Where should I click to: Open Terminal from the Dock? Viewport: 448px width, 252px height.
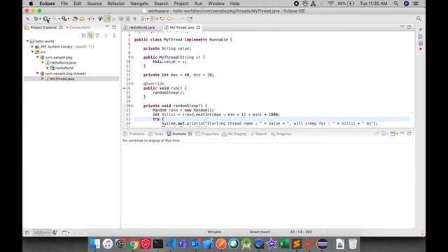(158, 244)
